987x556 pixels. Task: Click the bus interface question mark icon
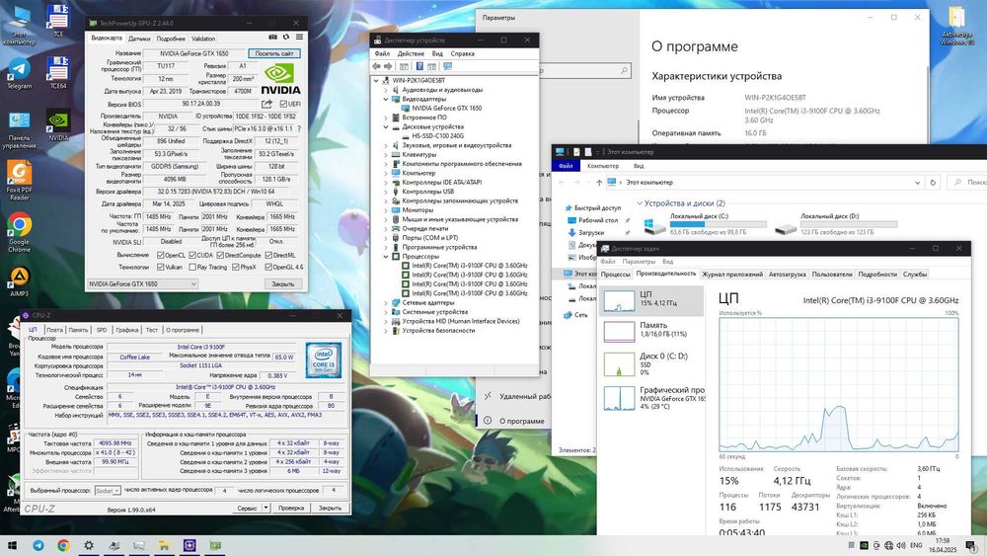299,128
